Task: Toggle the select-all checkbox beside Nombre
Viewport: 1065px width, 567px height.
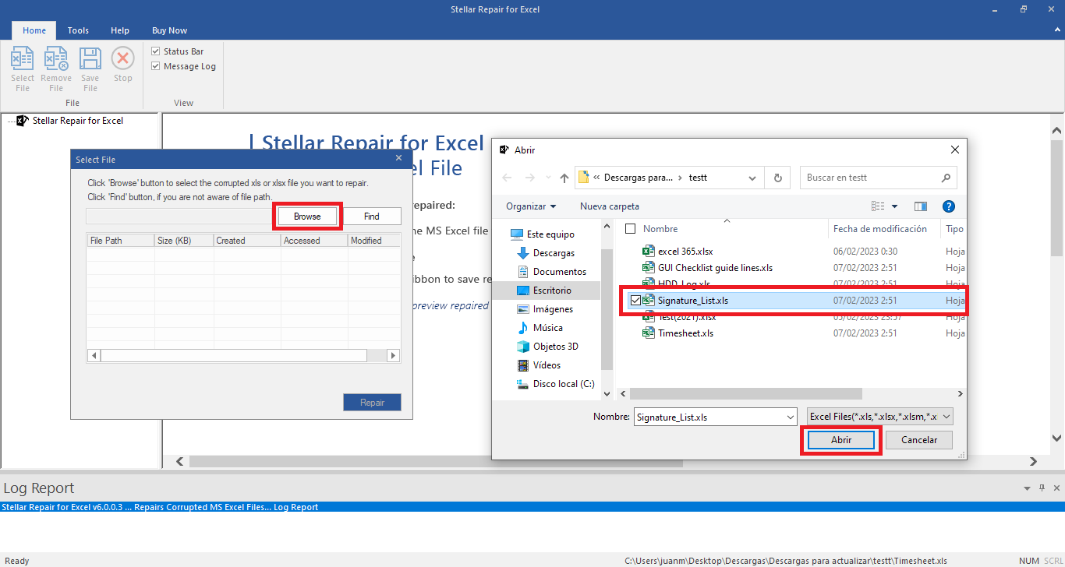Action: [631, 229]
